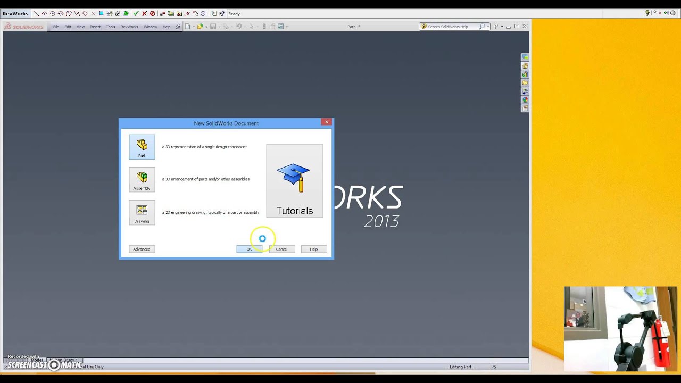Click the RevWorks What's This help icon
681x383 pixels.
coord(222,13)
